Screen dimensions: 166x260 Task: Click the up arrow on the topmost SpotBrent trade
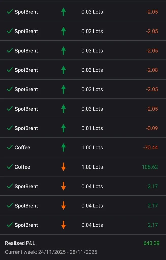[x=63, y=12]
